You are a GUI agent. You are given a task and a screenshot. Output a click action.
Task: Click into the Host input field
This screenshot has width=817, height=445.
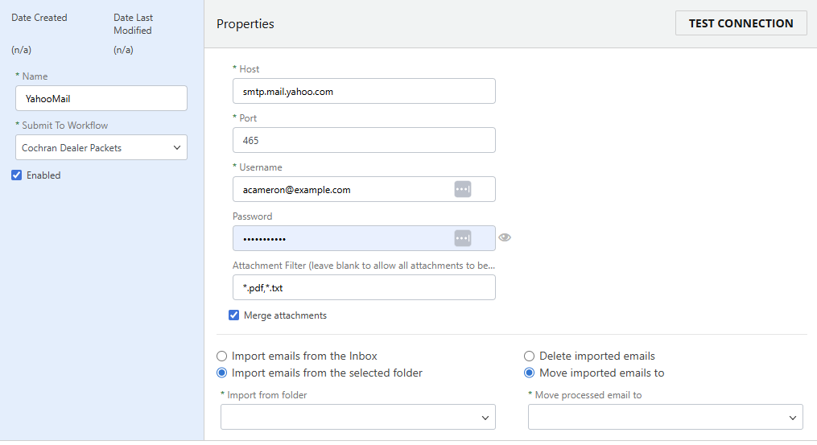[x=363, y=91]
